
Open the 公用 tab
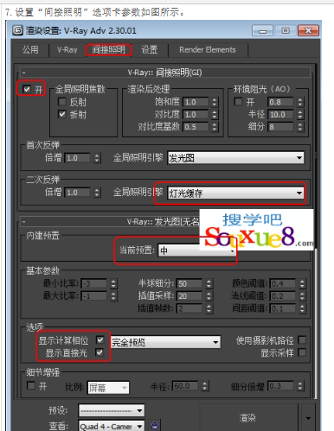(x=30, y=50)
